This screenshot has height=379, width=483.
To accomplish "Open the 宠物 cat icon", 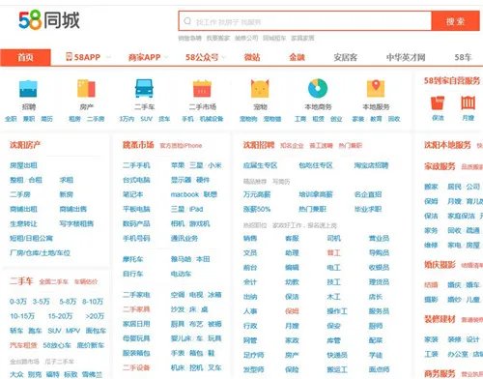I will [260, 89].
